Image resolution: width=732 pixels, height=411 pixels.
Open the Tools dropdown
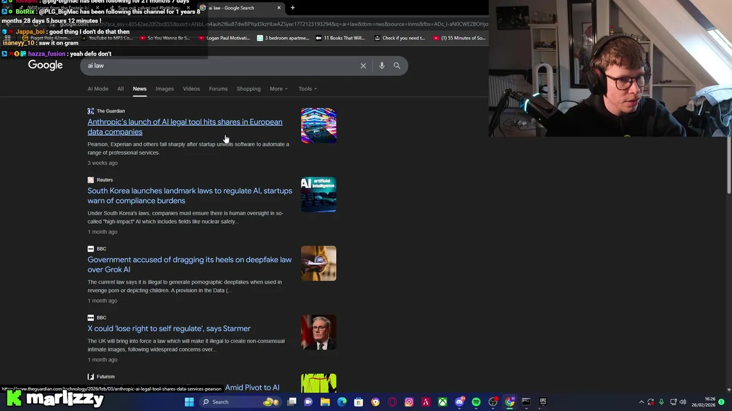click(x=308, y=88)
